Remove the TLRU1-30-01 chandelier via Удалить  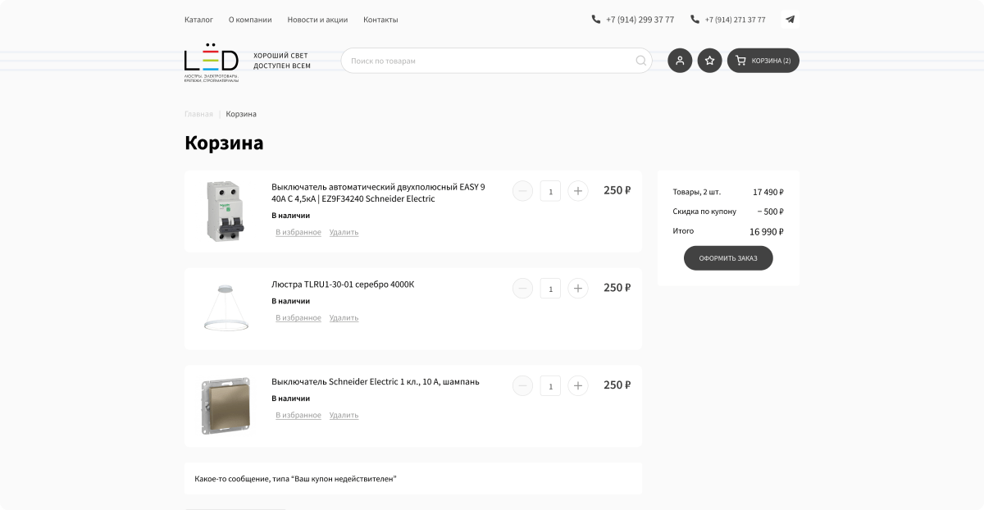(344, 318)
